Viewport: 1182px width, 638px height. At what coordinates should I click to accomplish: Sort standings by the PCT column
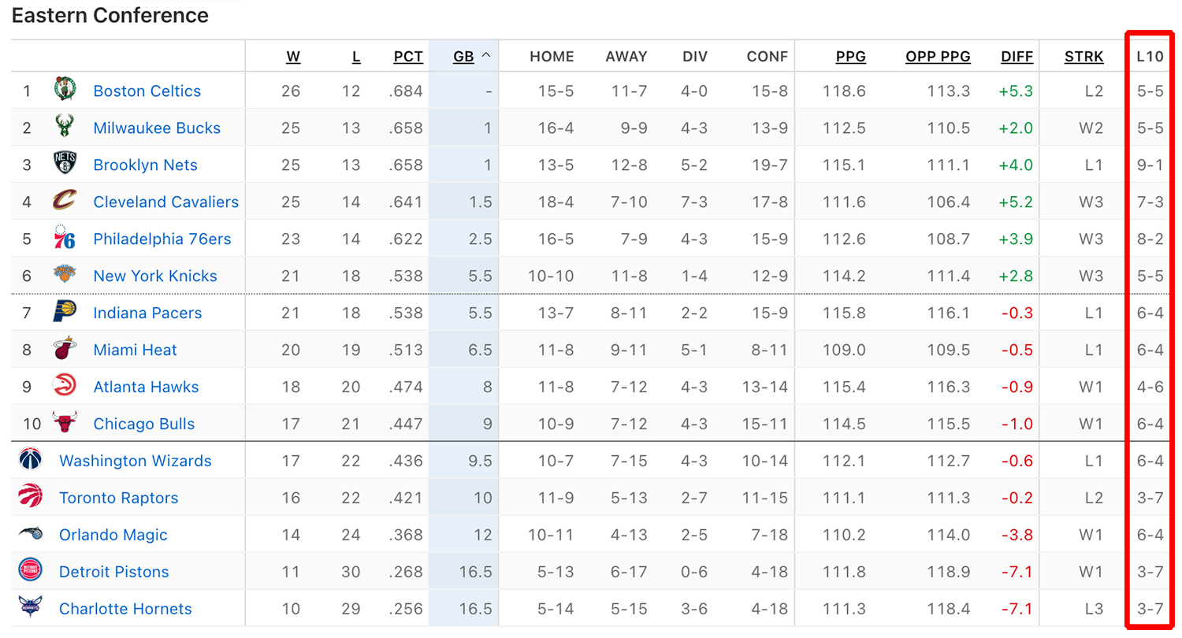pyautogui.click(x=408, y=56)
